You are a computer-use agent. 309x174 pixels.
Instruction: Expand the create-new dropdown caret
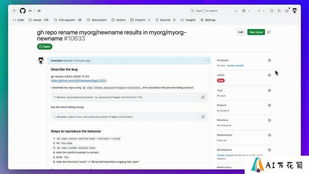pyautogui.click(x=264, y=11)
